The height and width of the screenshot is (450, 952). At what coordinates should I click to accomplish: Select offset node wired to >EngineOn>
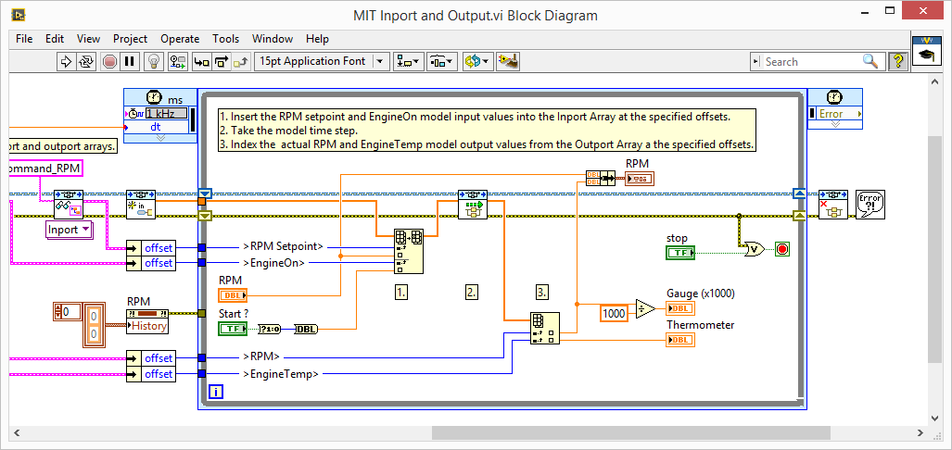pyautogui.click(x=150, y=263)
